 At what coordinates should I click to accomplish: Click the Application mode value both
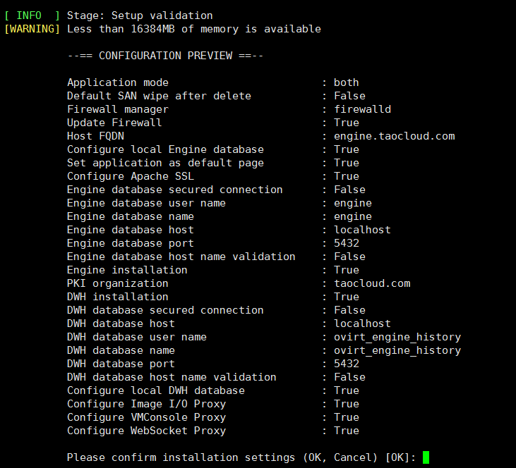click(x=346, y=82)
